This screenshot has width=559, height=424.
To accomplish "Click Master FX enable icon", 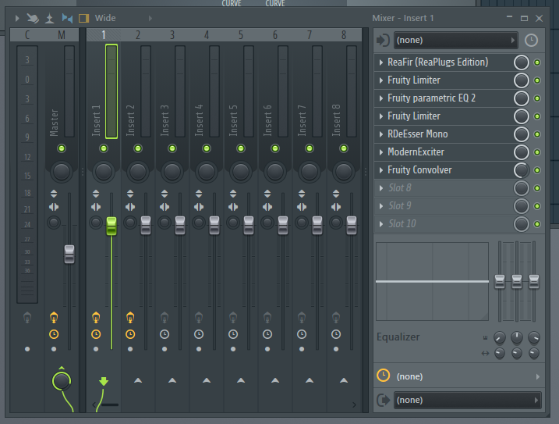I will pyautogui.click(x=54, y=317).
